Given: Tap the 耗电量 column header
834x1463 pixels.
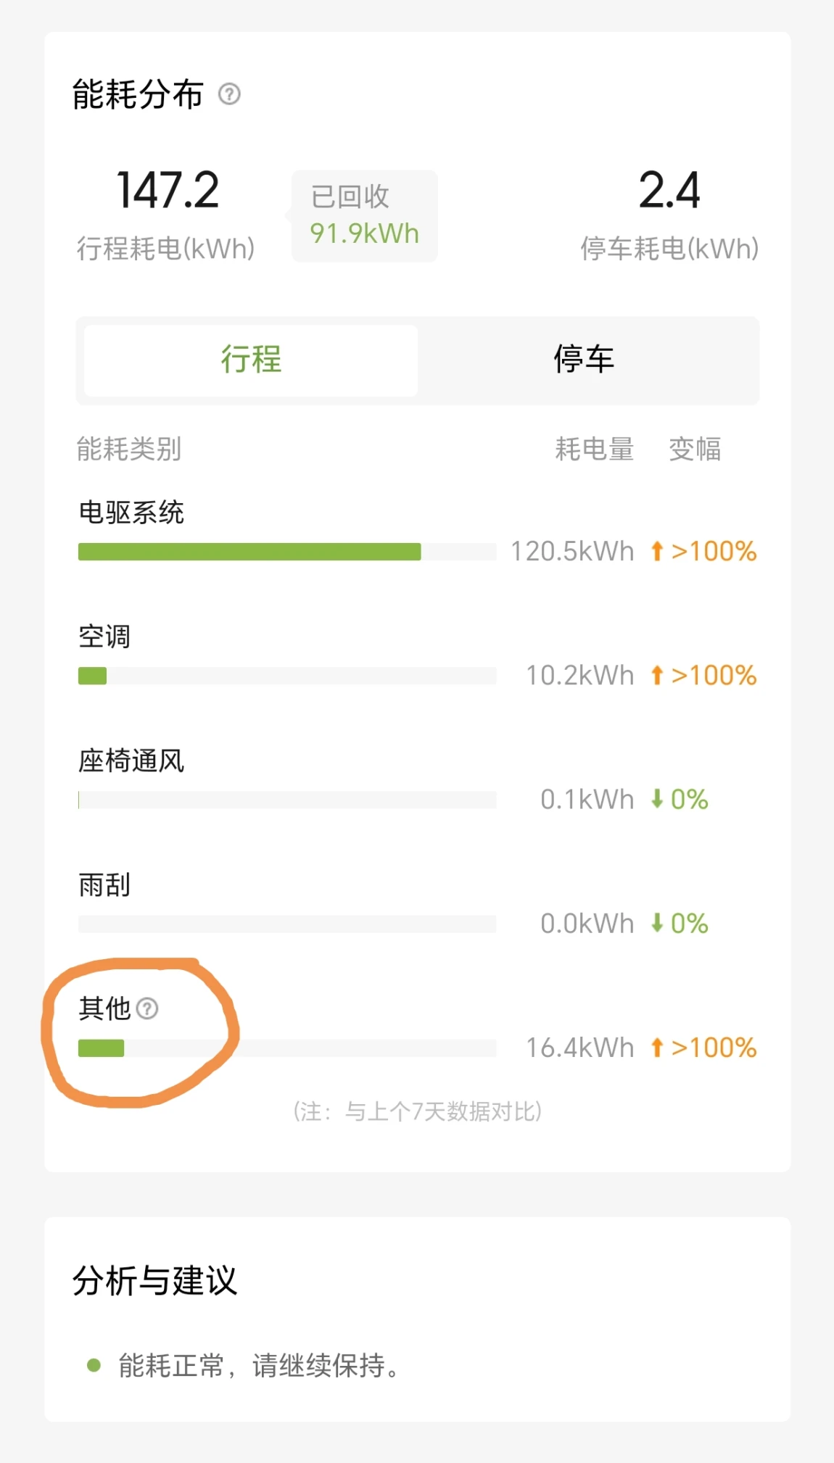Looking at the screenshot, I should (594, 449).
